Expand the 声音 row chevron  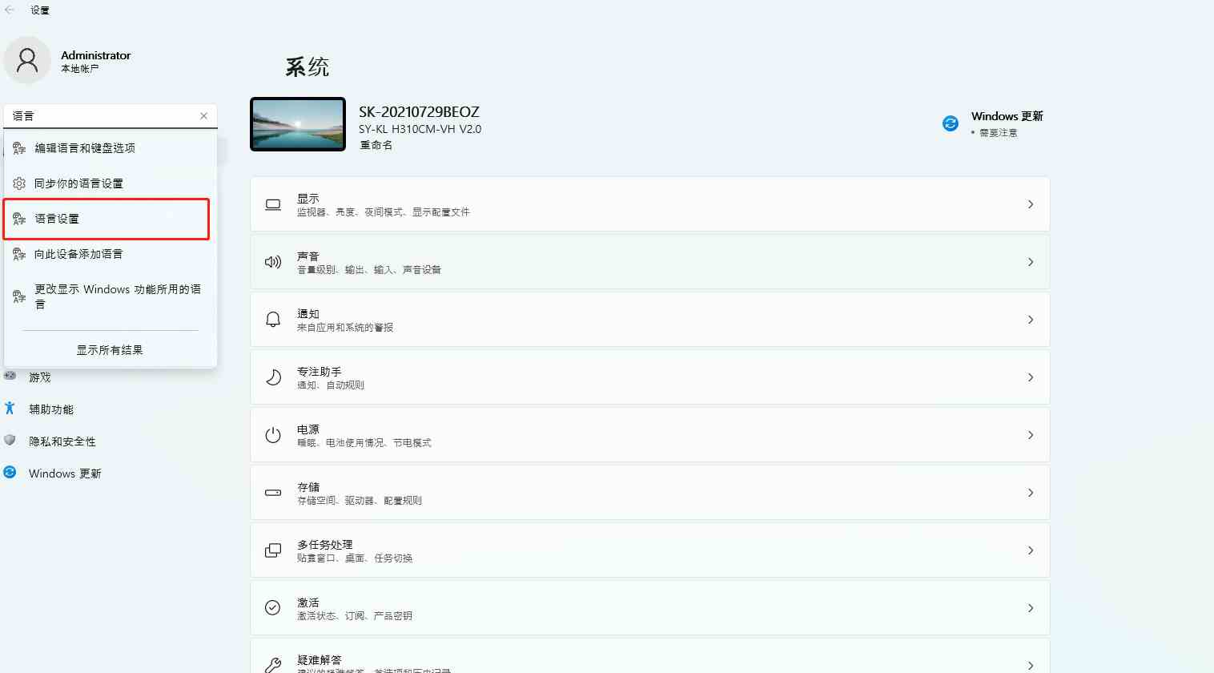(x=1031, y=262)
